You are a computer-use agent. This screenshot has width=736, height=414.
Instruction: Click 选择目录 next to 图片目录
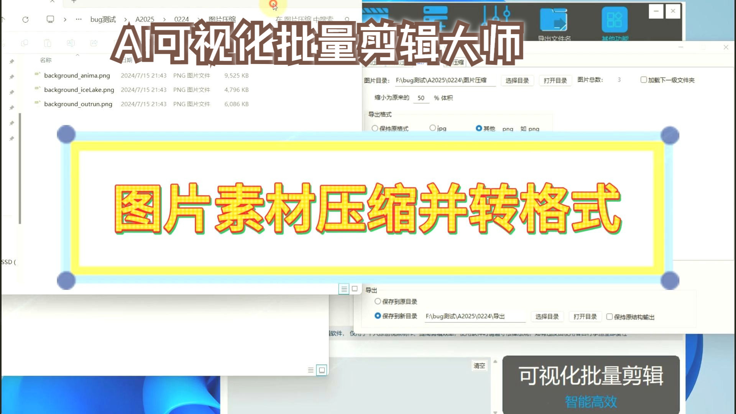pyautogui.click(x=517, y=80)
